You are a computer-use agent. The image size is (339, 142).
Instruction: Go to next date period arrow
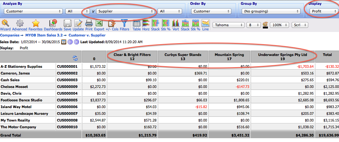click(x=76, y=42)
